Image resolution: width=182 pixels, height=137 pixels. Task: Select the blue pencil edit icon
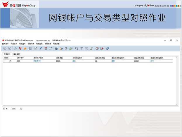coord(41,48)
